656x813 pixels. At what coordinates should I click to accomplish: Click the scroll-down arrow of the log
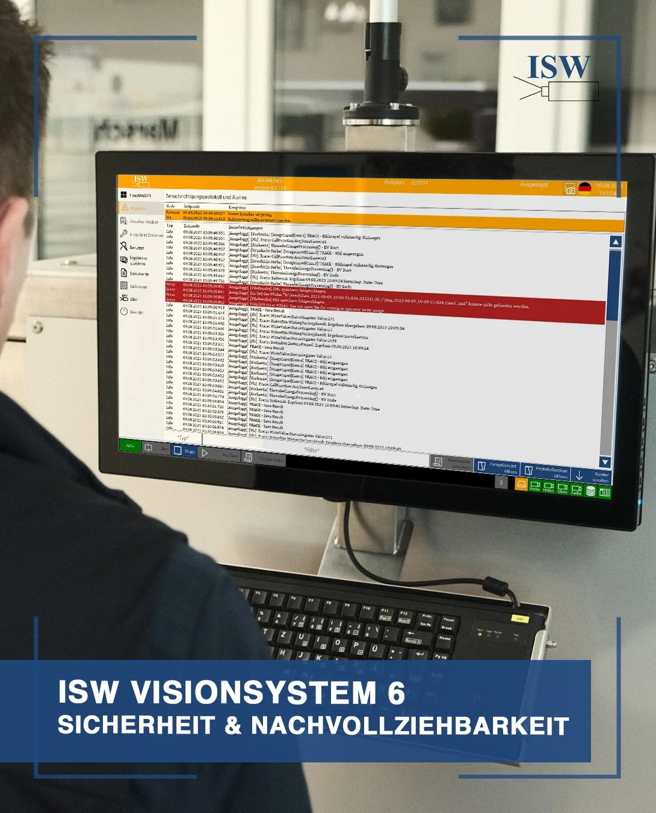coord(605,462)
